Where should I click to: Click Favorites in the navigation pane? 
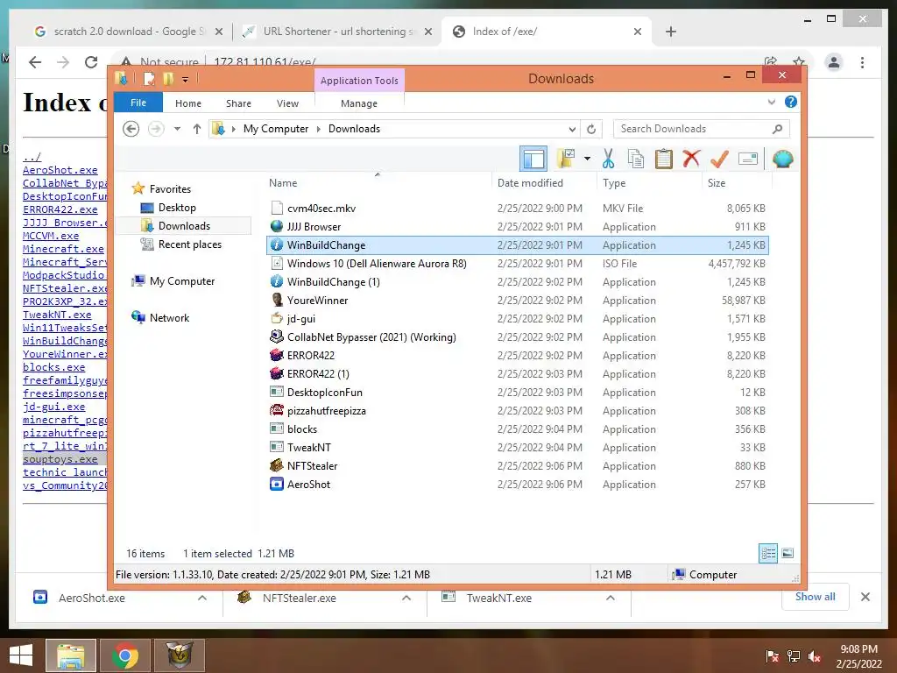coord(170,189)
